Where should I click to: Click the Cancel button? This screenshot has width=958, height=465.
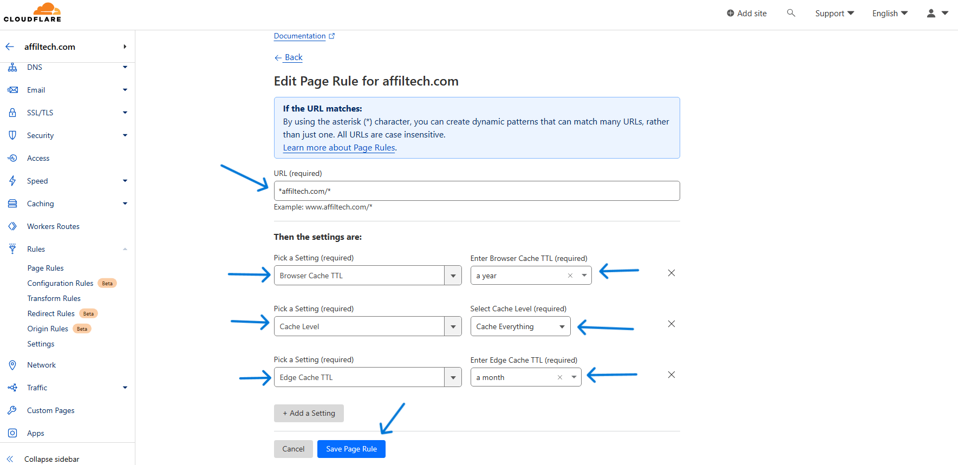[294, 449]
